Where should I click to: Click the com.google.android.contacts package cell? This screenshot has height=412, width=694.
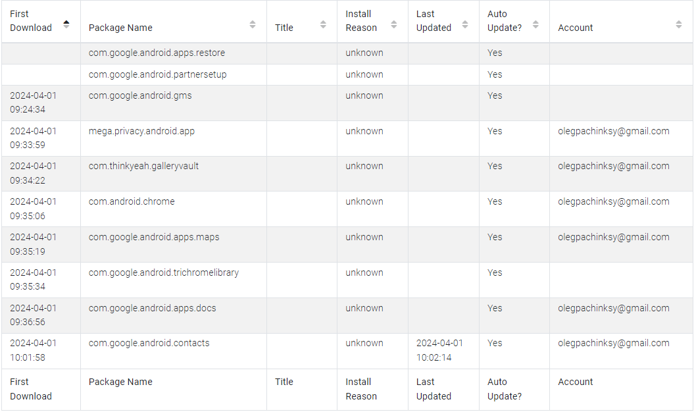149,343
